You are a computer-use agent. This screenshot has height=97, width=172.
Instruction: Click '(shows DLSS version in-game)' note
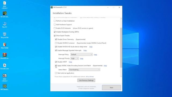[83, 28]
